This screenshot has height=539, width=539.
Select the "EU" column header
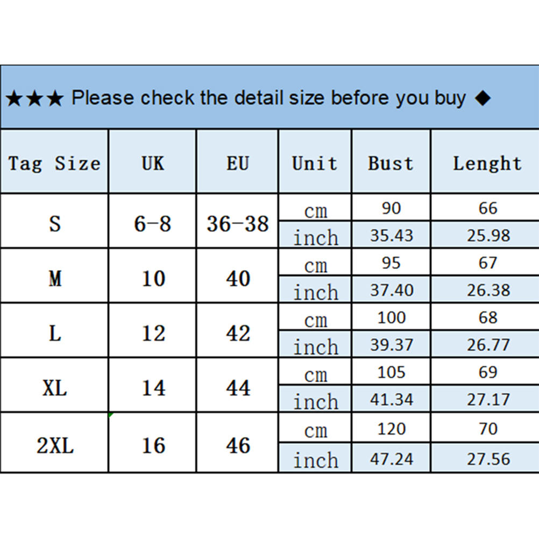click(238, 163)
